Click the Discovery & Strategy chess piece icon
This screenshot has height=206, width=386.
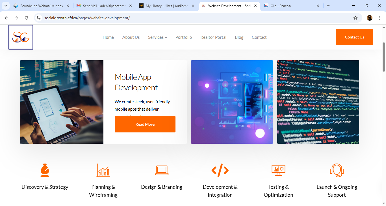(x=45, y=170)
